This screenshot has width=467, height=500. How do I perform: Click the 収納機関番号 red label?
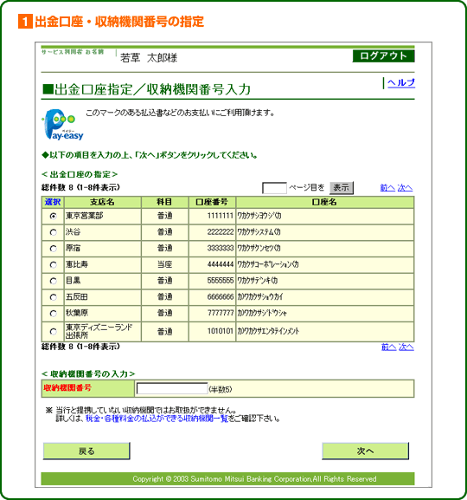[67, 387]
